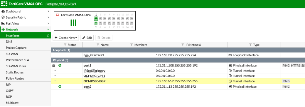Click the Fortigate_VM_NGFW1 hostname link
Viewport: 305px width, 107px height.
pos(61,4)
